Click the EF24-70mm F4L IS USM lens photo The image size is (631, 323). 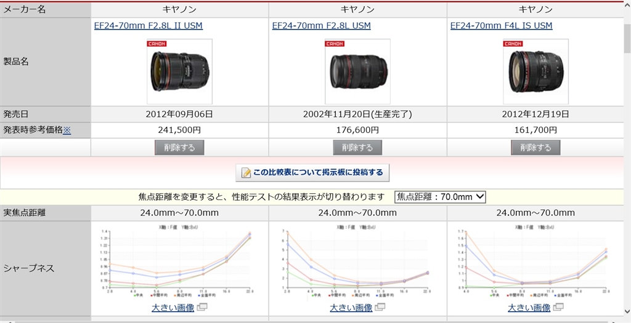(x=535, y=71)
